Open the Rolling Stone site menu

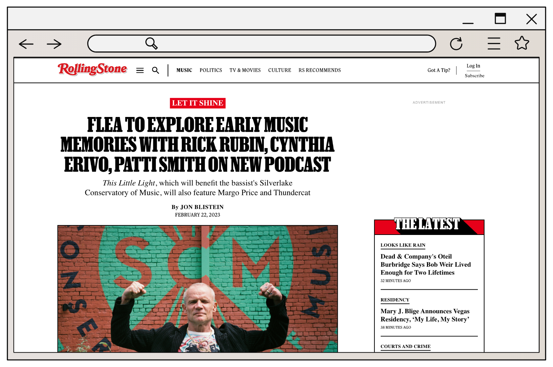tap(140, 70)
